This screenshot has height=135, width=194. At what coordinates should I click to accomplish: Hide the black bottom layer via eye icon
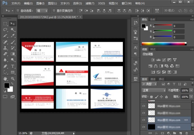pyautogui.click(x=144, y=127)
